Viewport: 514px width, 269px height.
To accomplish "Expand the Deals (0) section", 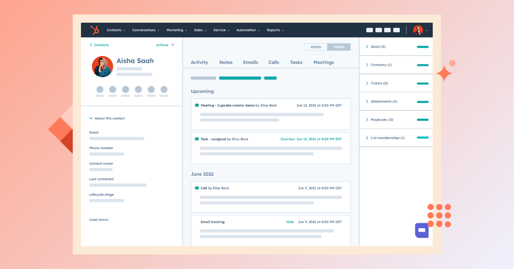I will [x=367, y=47].
